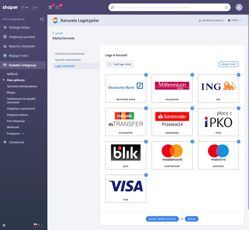
Task: Click the Karuzele Logotypów app icon
Action: [x=55, y=20]
